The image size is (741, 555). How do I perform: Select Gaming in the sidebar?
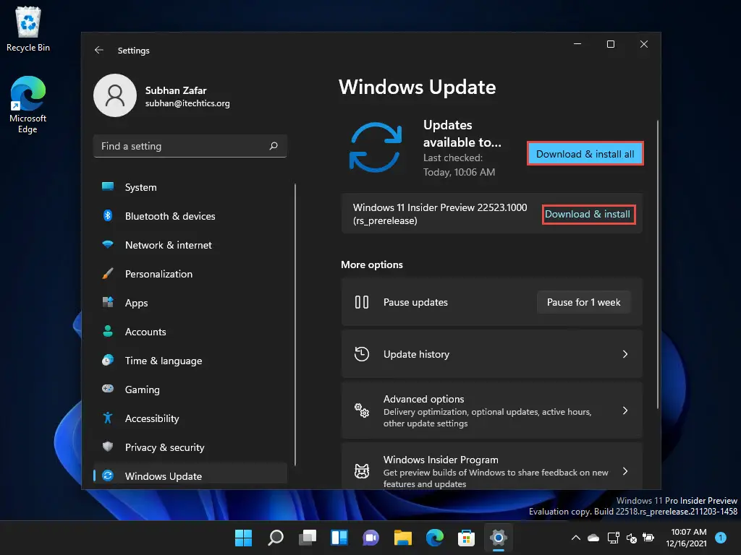[x=190, y=390]
